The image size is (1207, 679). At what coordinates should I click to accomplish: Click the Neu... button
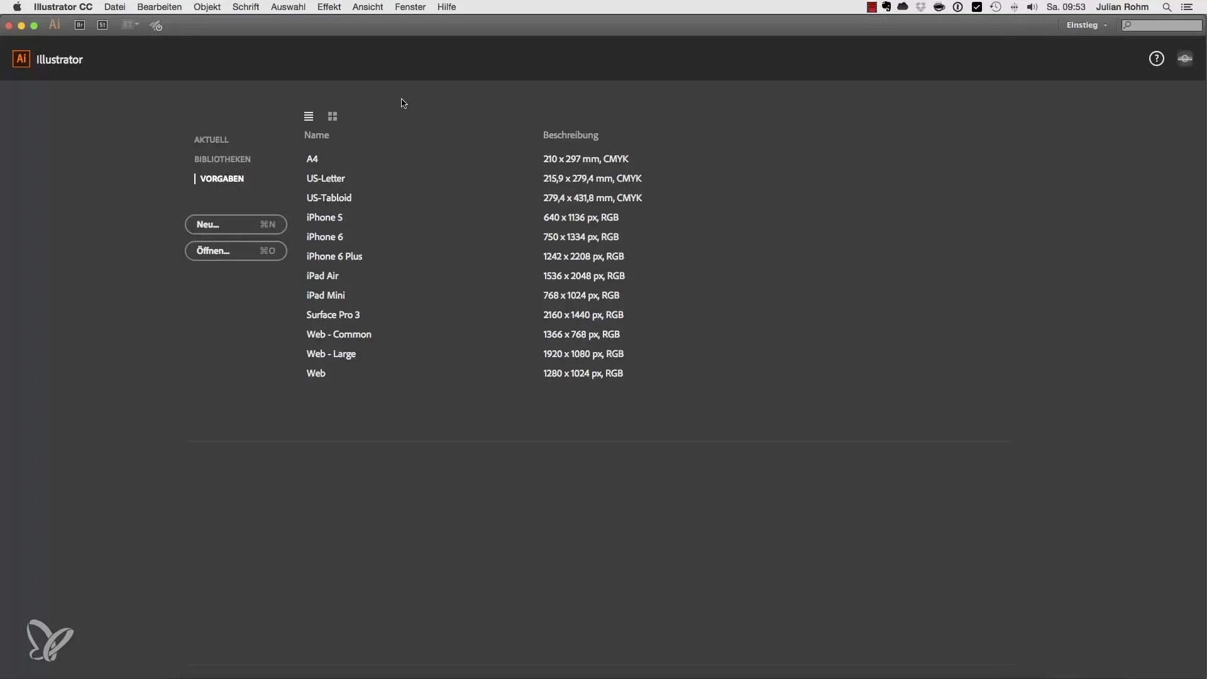pos(236,224)
